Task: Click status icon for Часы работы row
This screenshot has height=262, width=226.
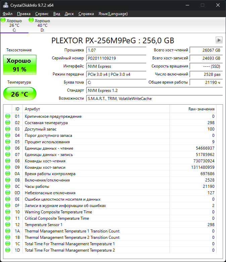Action: 8,186
